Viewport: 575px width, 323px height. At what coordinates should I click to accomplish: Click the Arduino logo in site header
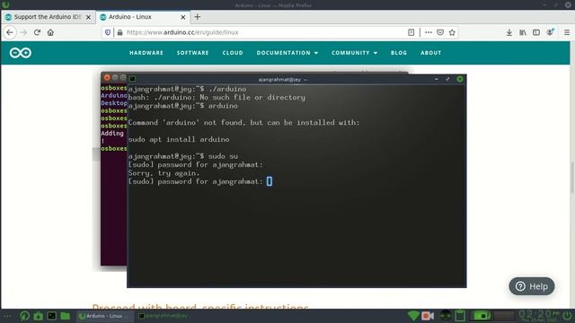click(x=21, y=53)
